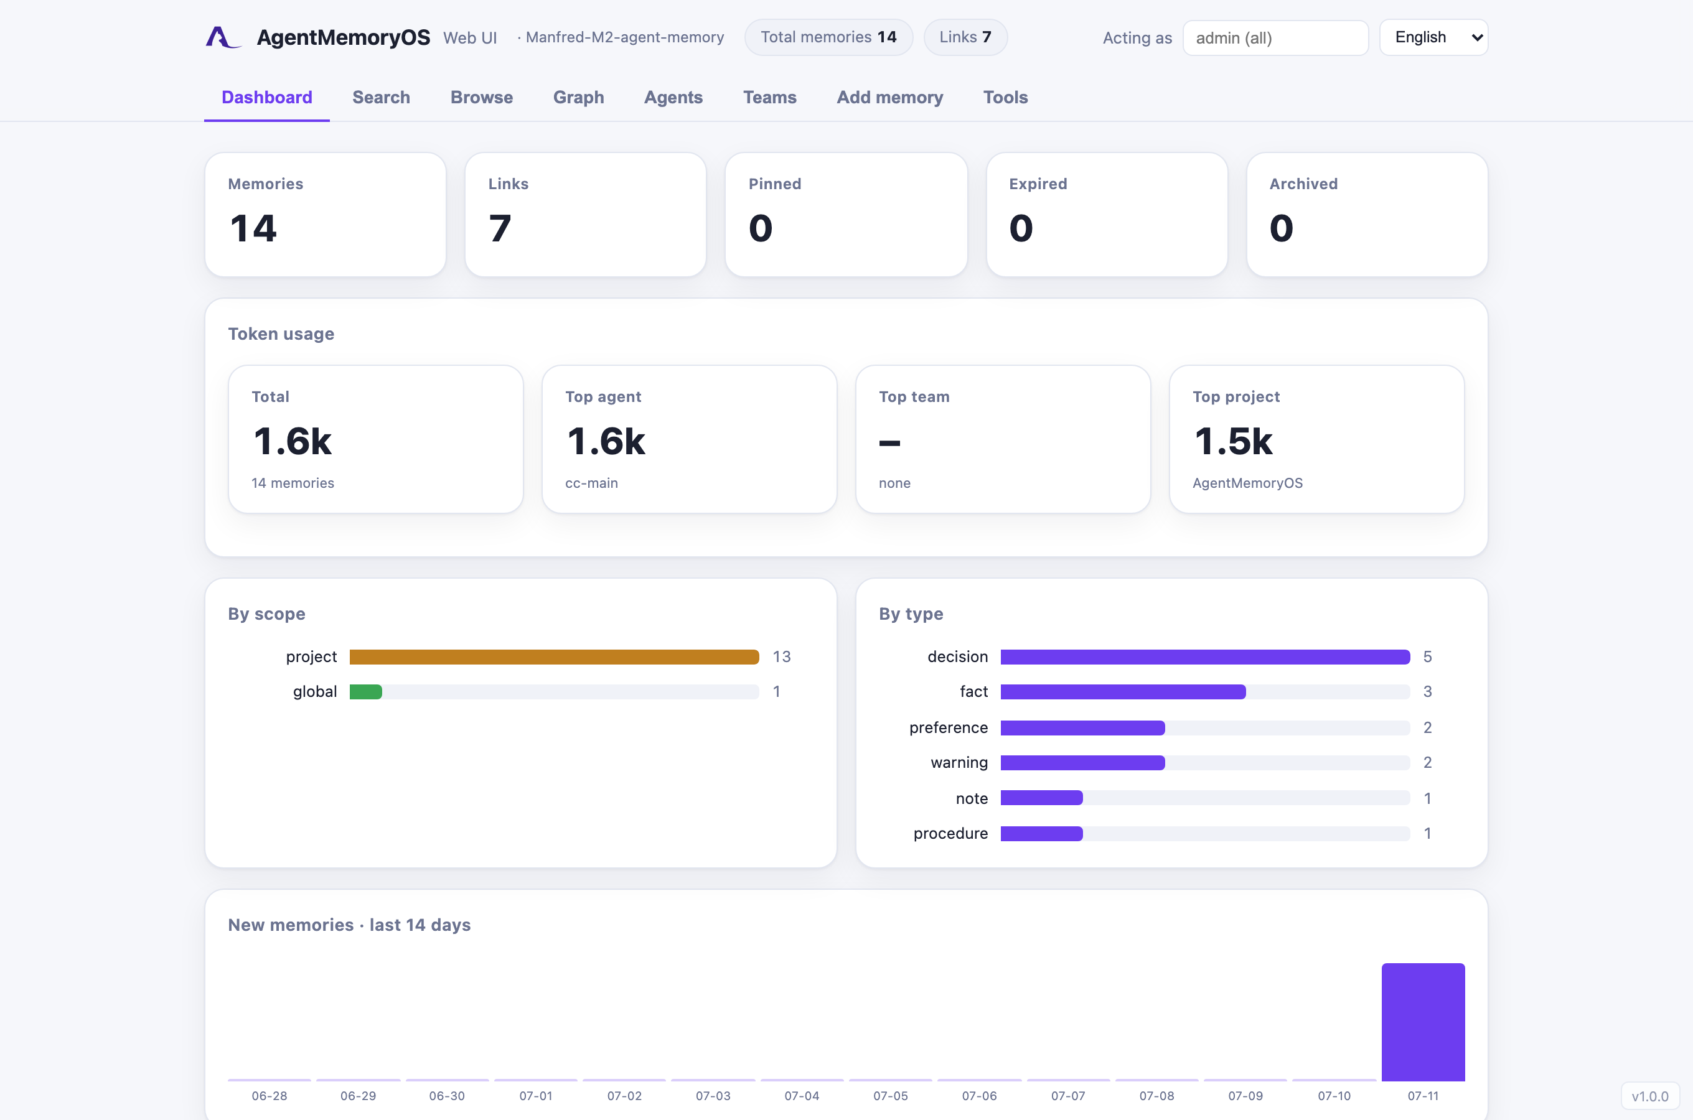
Task: Select the Pinned 0 stat card
Action: (x=846, y=214)
